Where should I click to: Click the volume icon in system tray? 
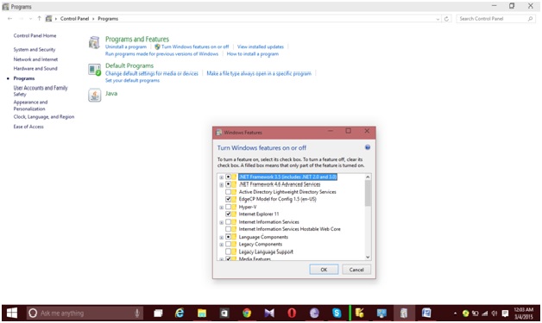click(495, 314)
